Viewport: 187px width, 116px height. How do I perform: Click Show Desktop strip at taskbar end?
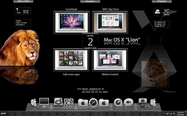(x=186, y=114)
